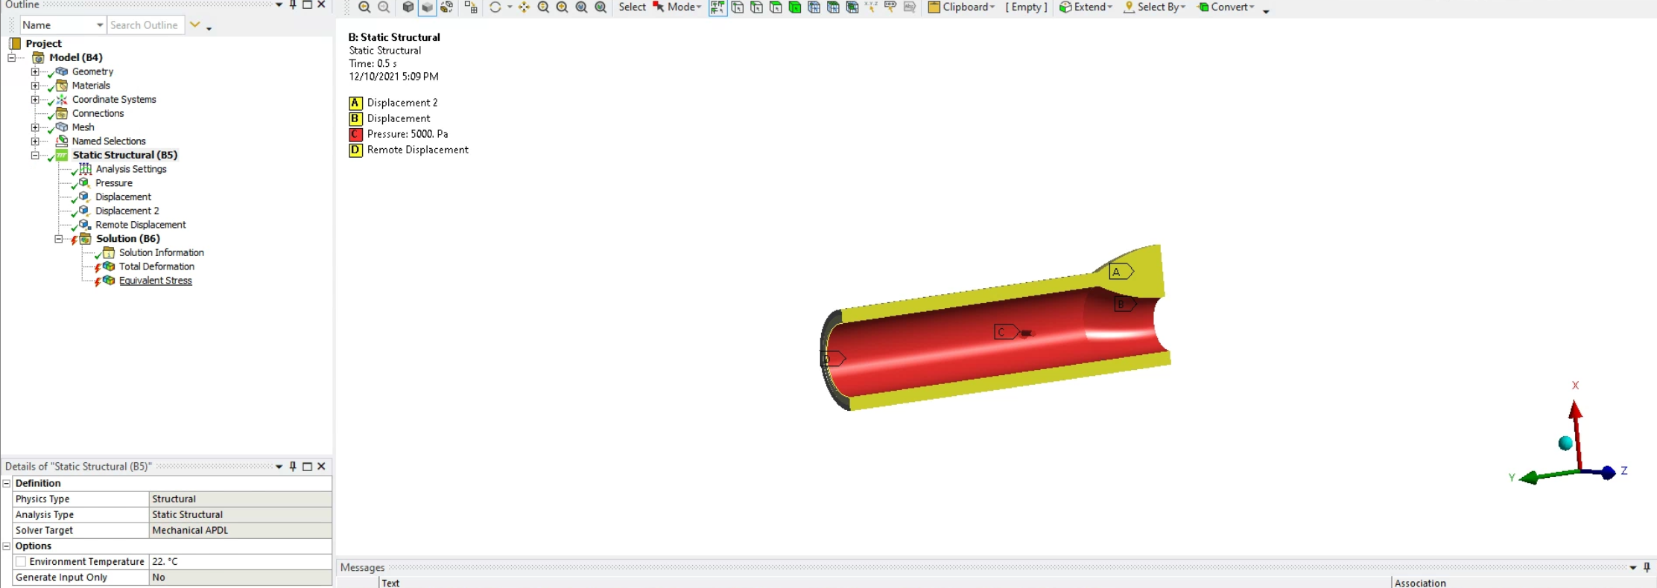Open the toolbar overflow arrow after Convert
The height and width of the screenshot is (588, 1657).
point(1266,10)
